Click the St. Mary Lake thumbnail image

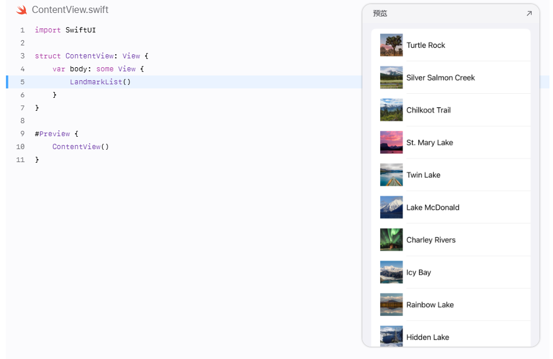391,142
